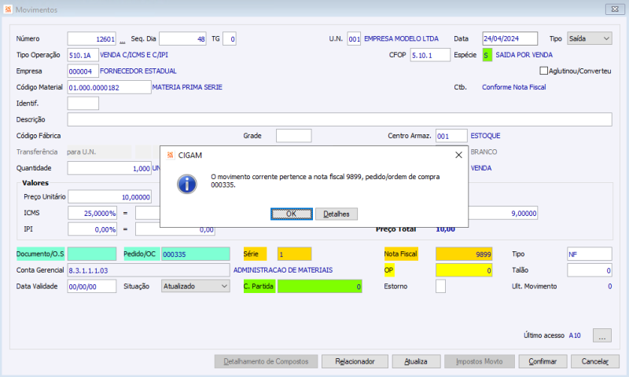Click the Conta Gerencial field

pos(149,270)
